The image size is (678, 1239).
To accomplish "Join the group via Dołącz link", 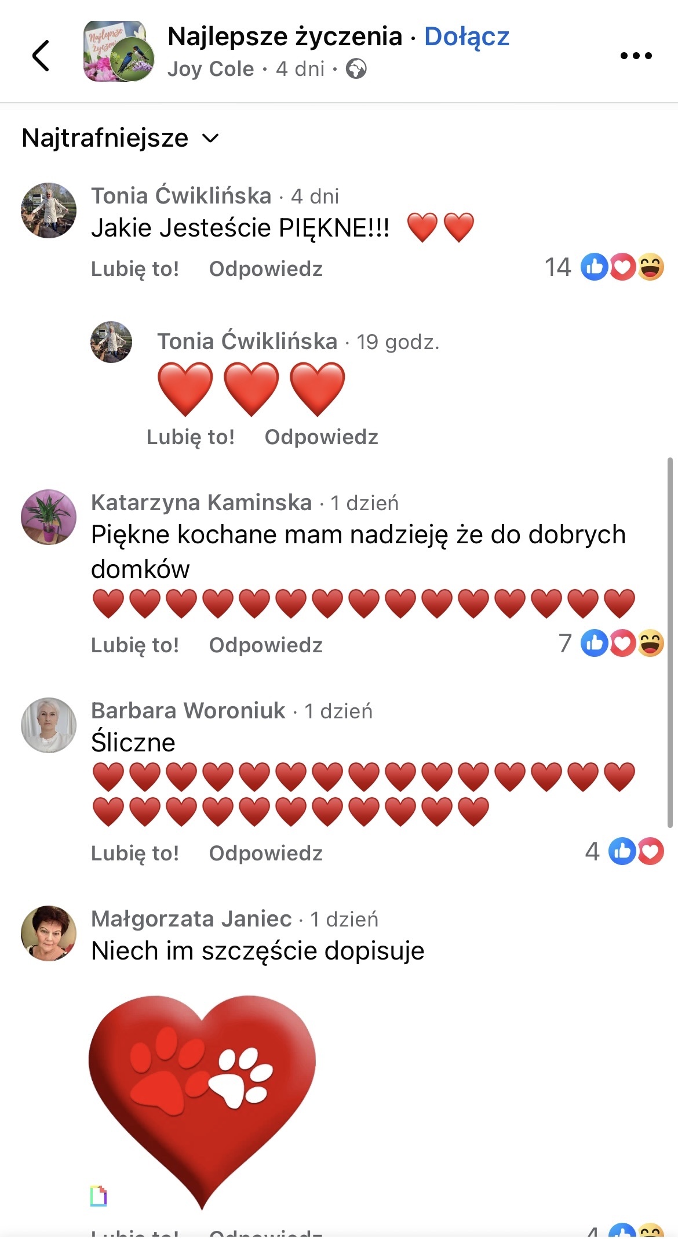I will tap(466, 37).
